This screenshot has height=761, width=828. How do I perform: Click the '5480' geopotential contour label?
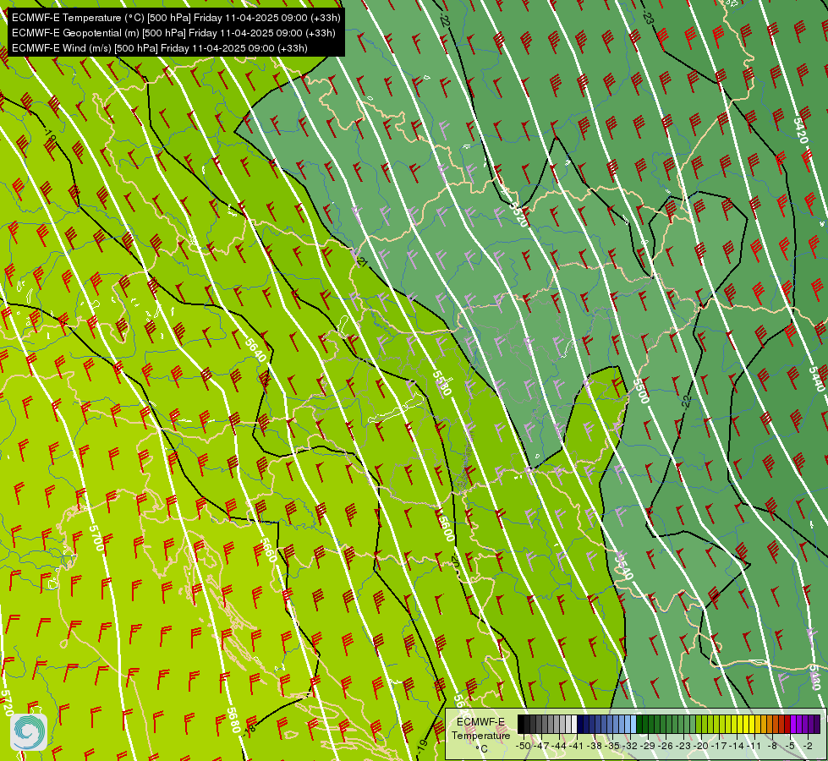click(x=816, y=677)
